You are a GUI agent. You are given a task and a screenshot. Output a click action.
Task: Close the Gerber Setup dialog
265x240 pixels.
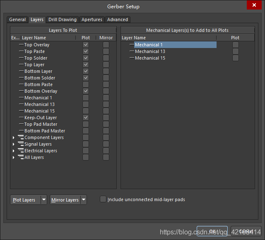click(254, 5)
